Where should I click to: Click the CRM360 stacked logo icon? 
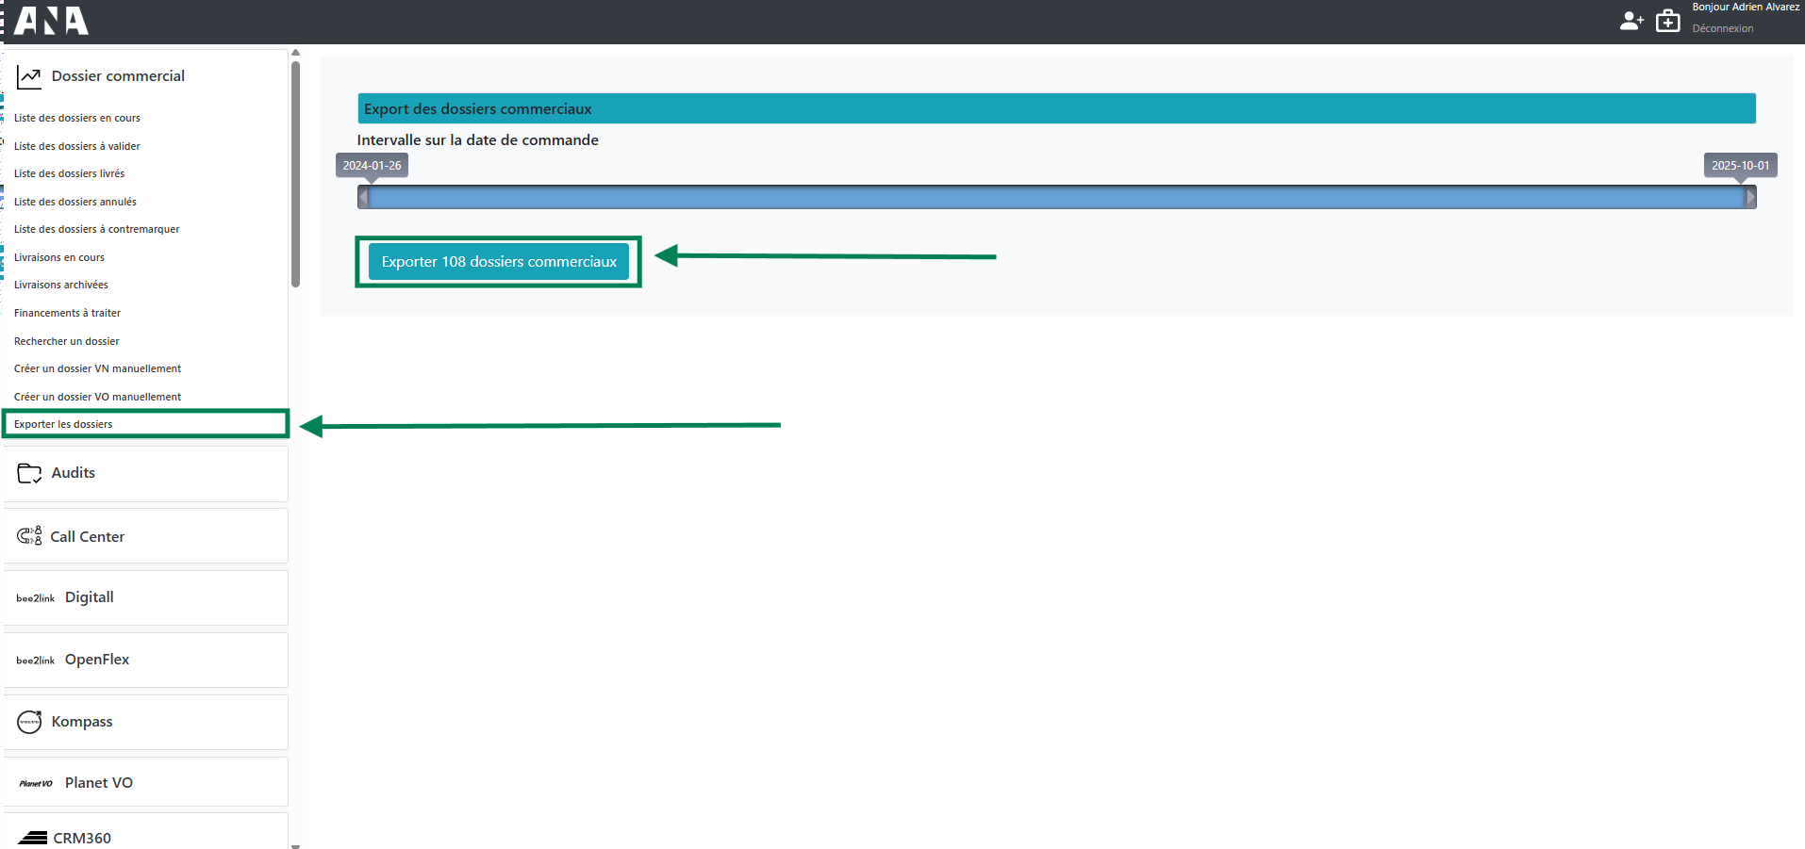pyautogui.click(x=33, y=838)
